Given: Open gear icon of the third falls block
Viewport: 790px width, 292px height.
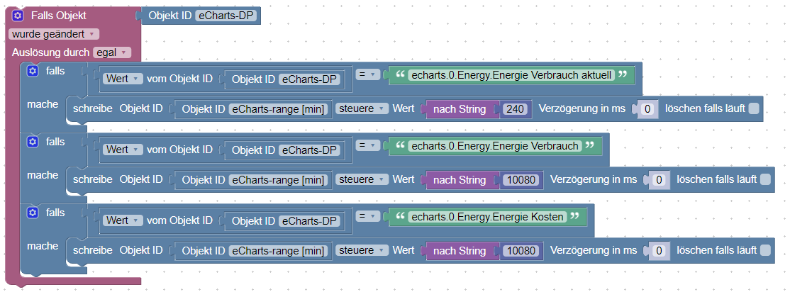Looking at the screenshot, I should tap(33, 213).
